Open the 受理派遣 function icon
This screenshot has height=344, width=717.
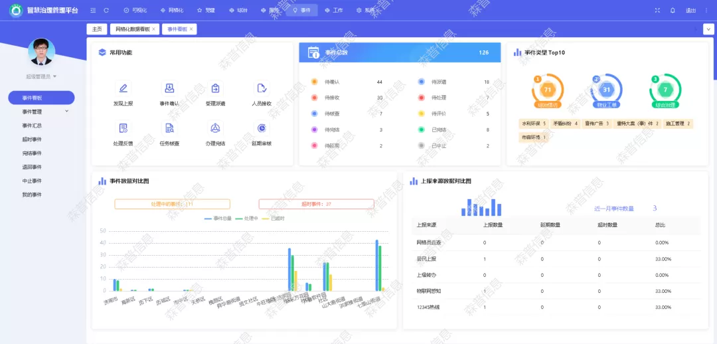pos(215,88)
